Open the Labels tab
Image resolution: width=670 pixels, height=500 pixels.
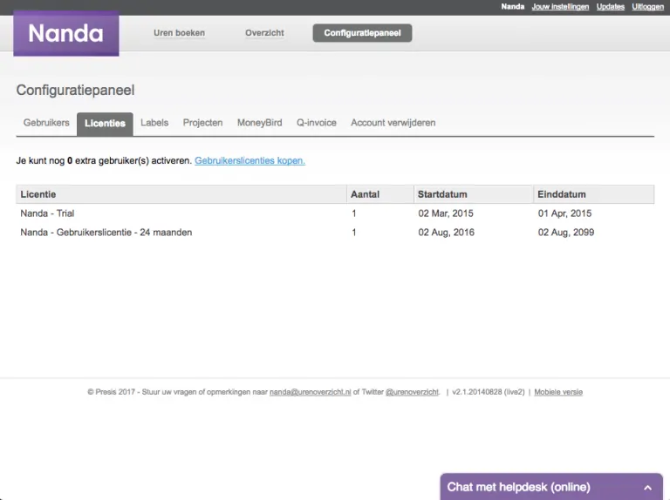154,123
